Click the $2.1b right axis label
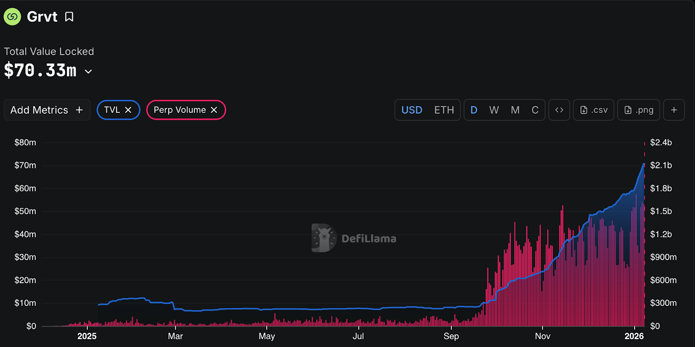This screenshot has width=695, height=347. [x=661, y=165]
